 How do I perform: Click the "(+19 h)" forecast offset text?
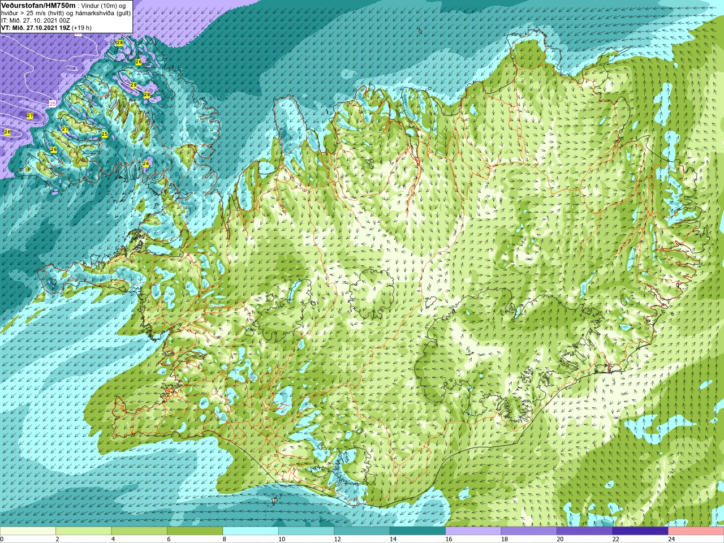[81, 28]
